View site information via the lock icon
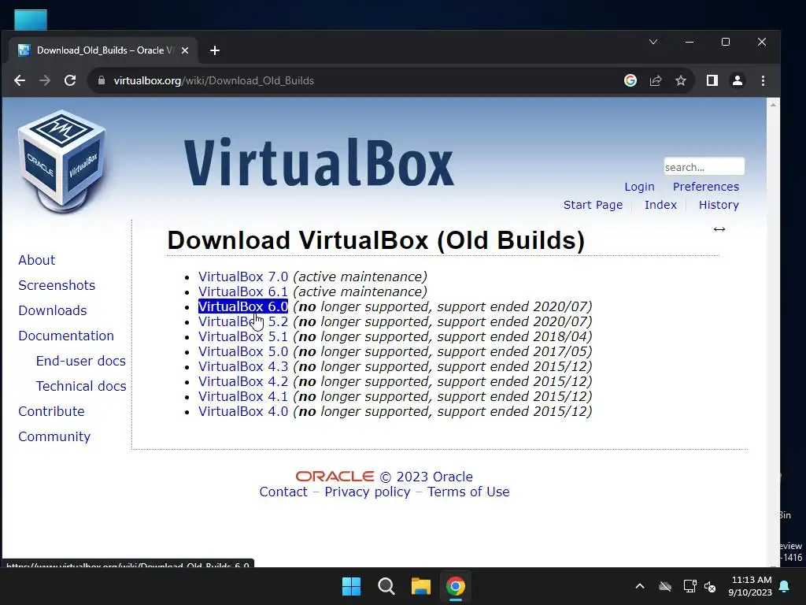The width and height of the screenshot is (806, 605). [102, 81]
